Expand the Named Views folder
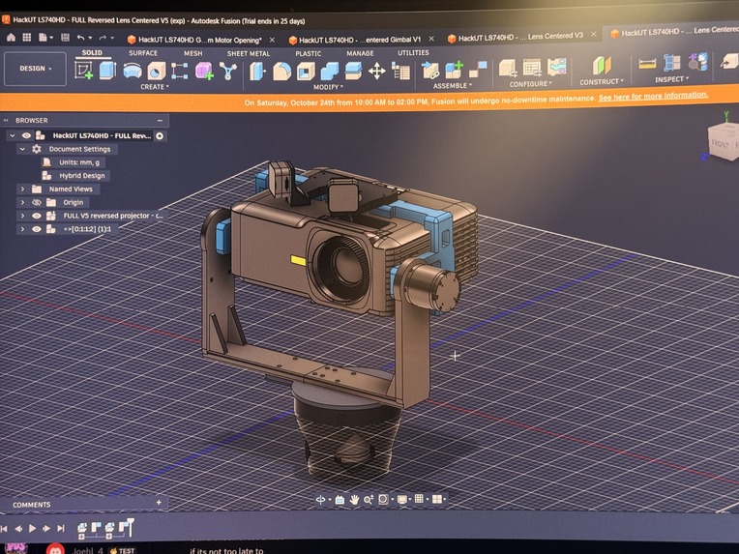739x554 pixels. click(x=22, y=189)
